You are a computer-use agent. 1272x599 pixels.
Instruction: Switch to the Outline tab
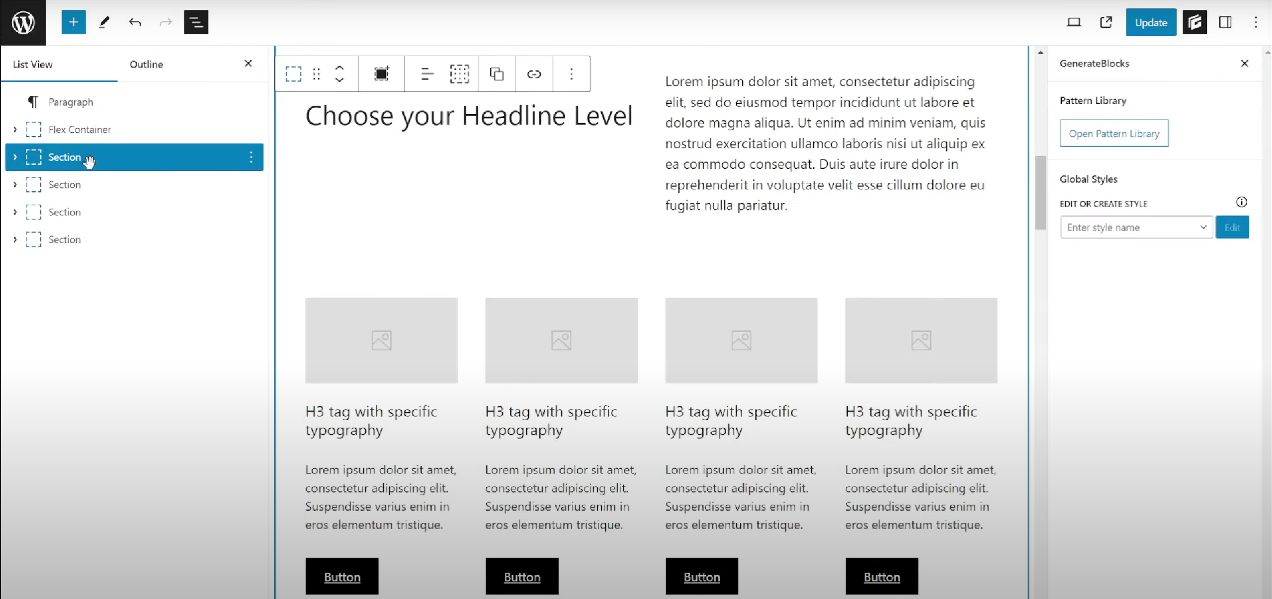(x=146, y=64)
